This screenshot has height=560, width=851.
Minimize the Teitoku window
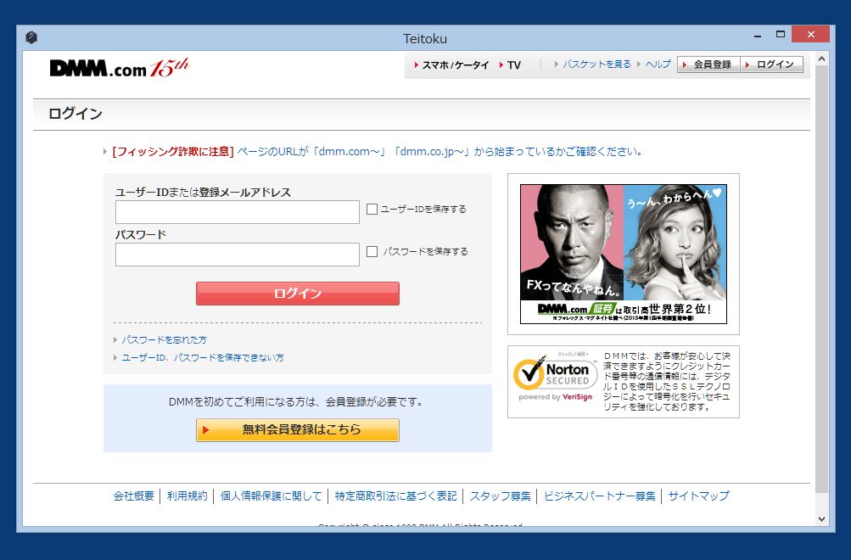point(758,35)
